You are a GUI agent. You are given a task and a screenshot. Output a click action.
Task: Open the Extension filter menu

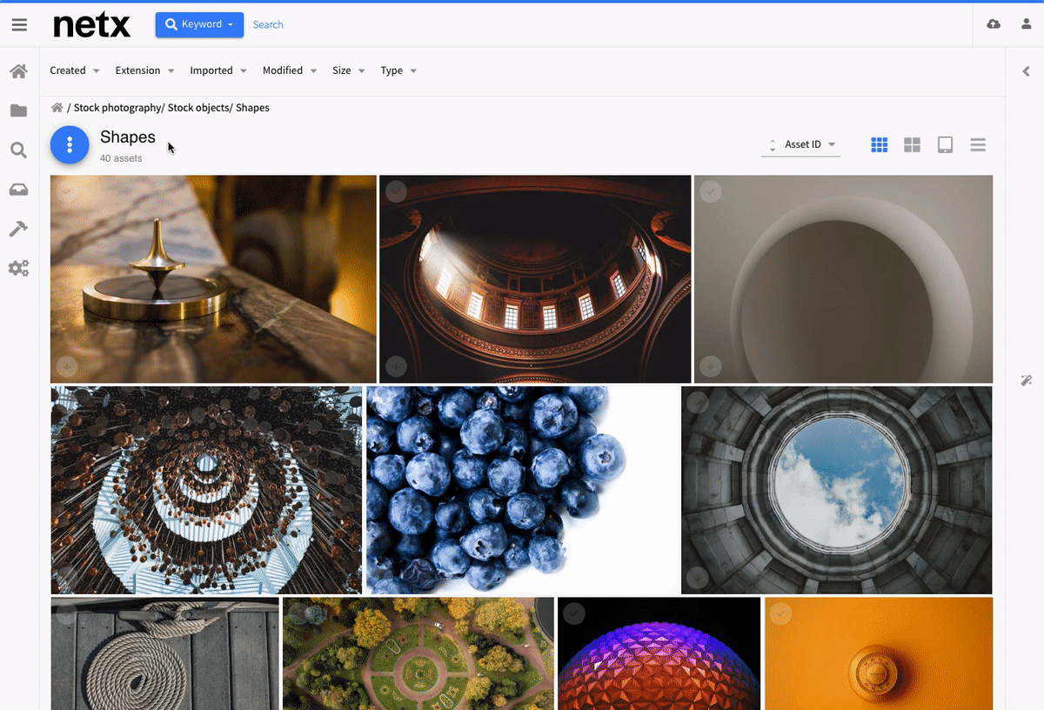click(144, 70)
